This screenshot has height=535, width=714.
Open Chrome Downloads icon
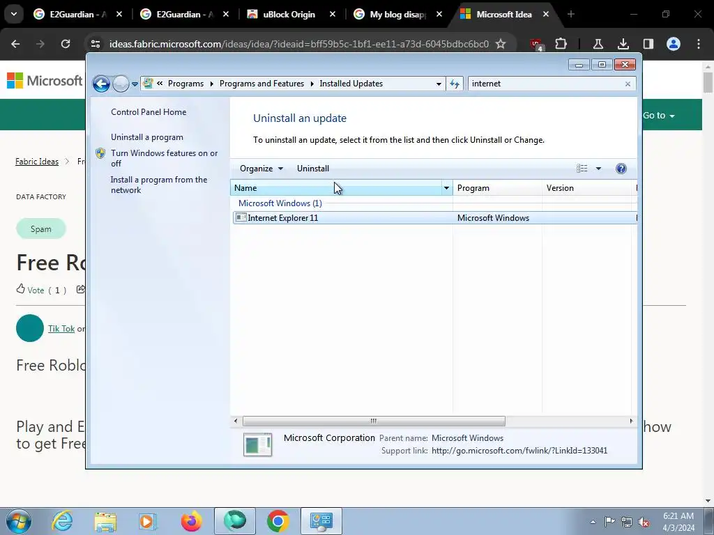click(x=623, y=44)
